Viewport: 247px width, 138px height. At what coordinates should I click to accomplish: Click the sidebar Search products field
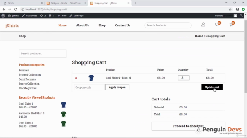(x=42, y=54)
